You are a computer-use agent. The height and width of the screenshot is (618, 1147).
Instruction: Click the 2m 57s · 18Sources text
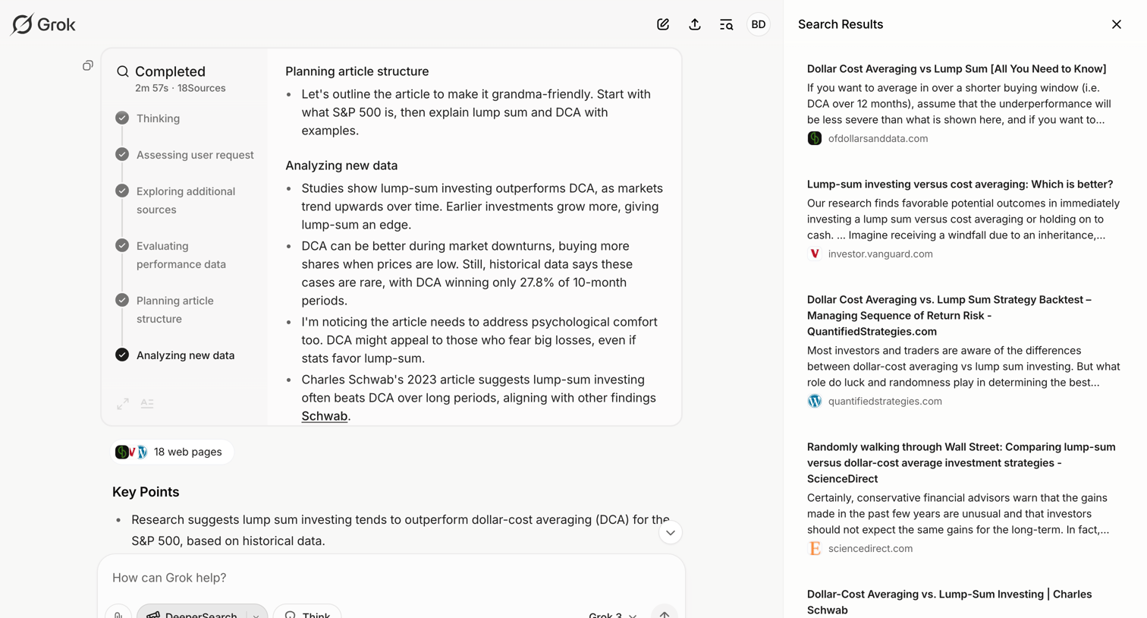coord(181,88)
